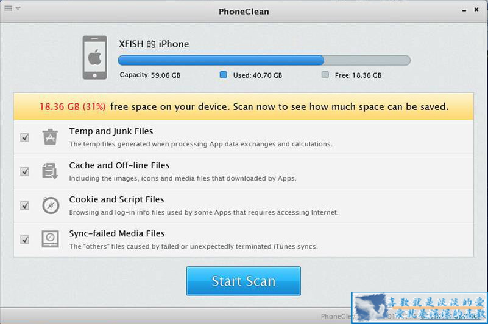The image size is (488, 324).
Task: Click the red "18.36 GB (31%)" text
Action: (x=72, y=107)
